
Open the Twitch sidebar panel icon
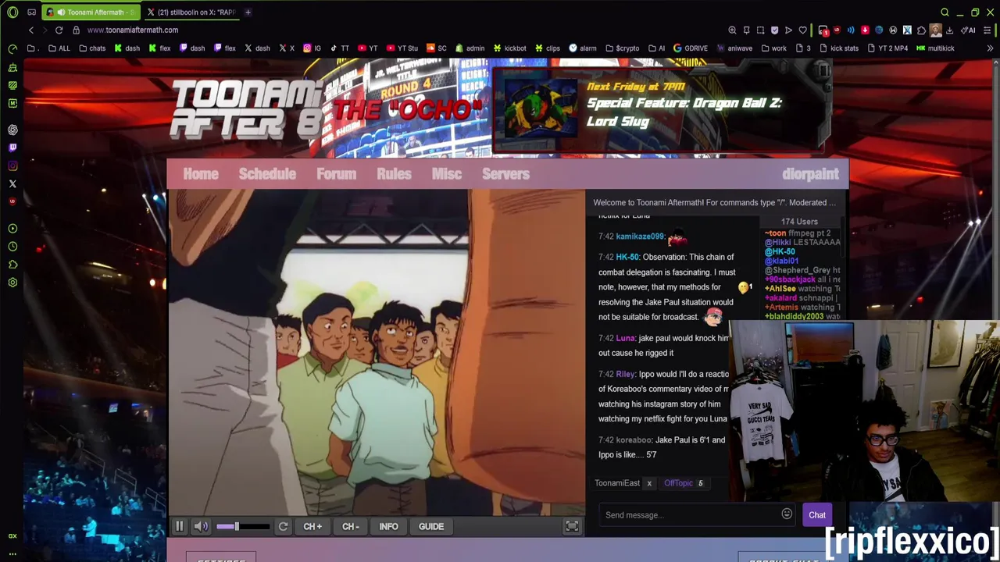12,148
